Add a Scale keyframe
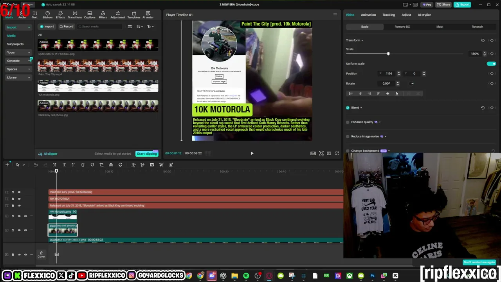This screenshot has width=501, height=282. [492, 54]
